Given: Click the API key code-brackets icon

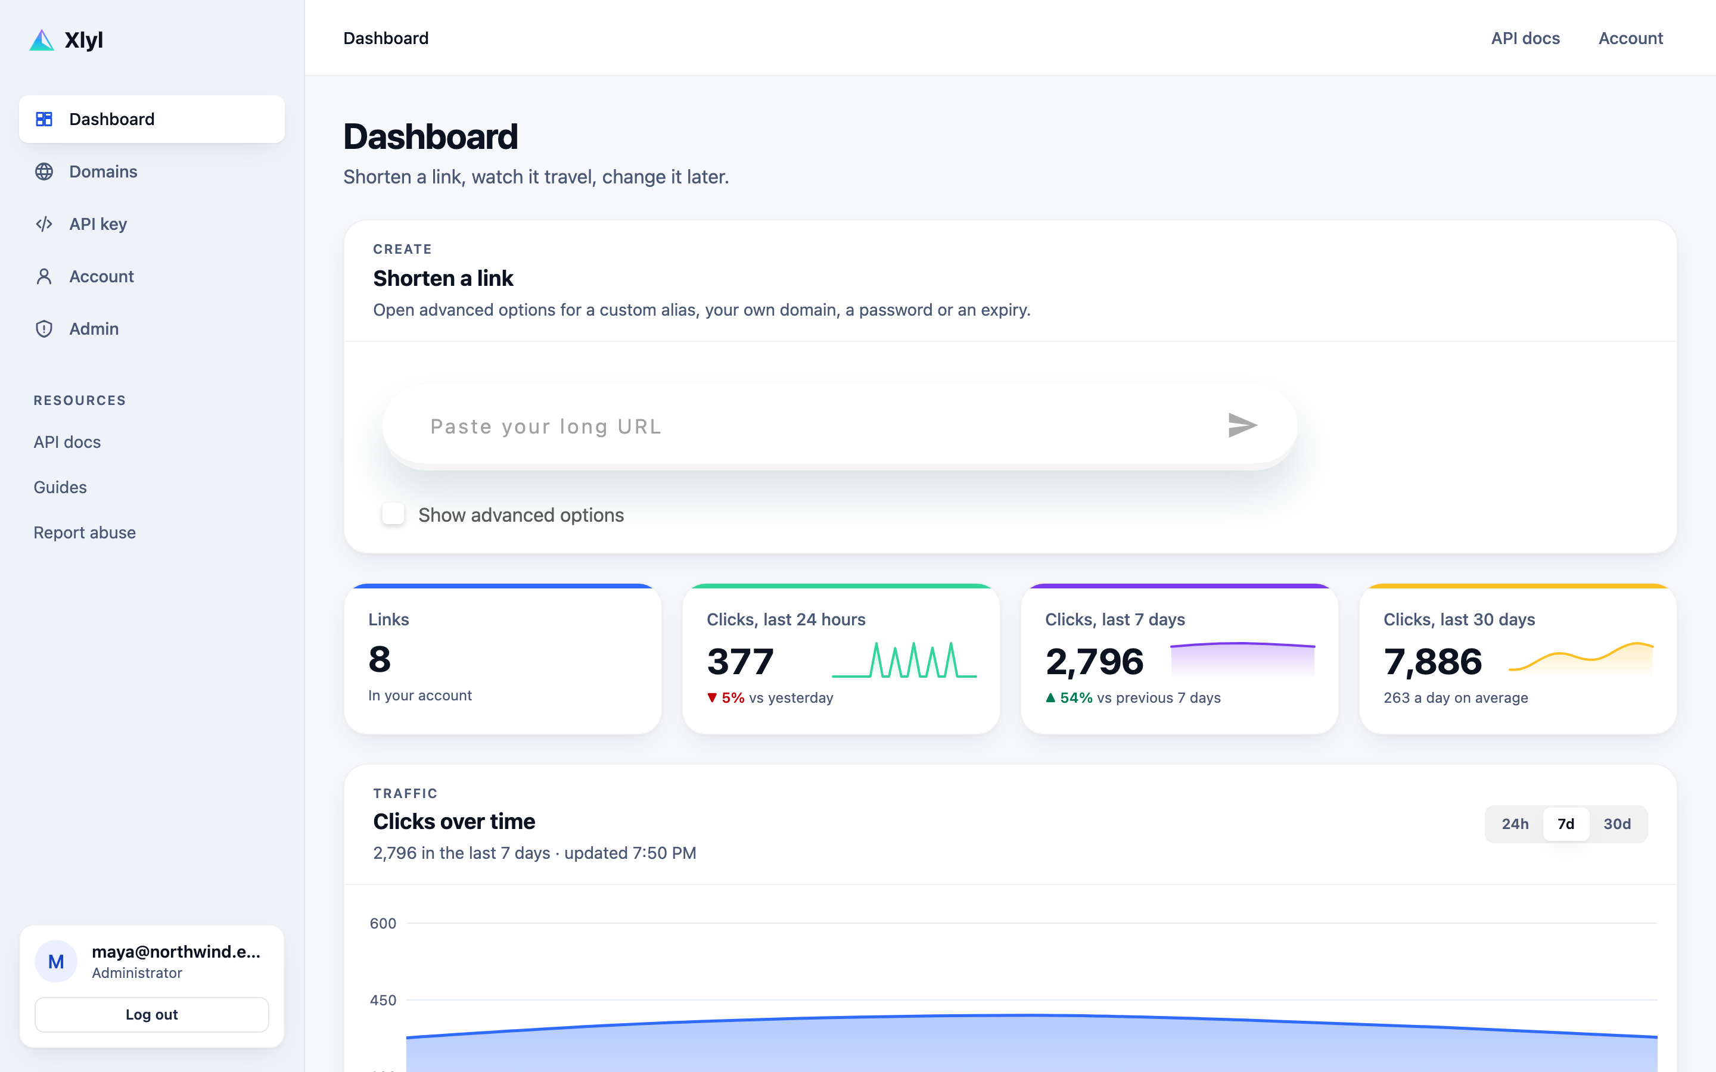Looking at the screenshot, I should [x=44, y=224].
